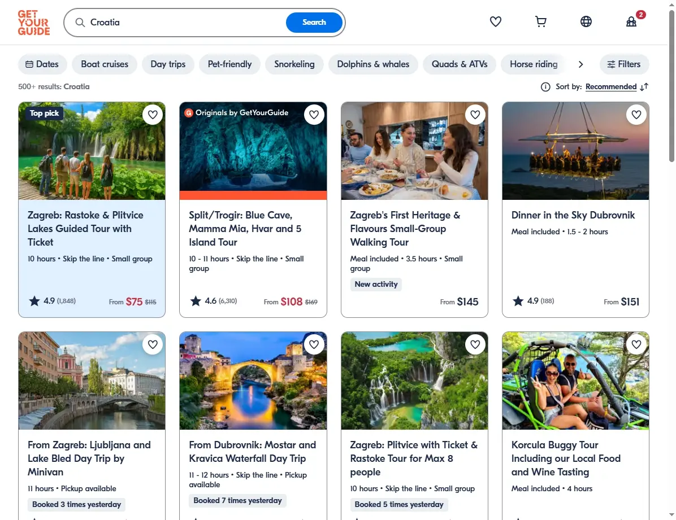Open the Filters panel
The image size is (676, 520).
pos(624,64)
